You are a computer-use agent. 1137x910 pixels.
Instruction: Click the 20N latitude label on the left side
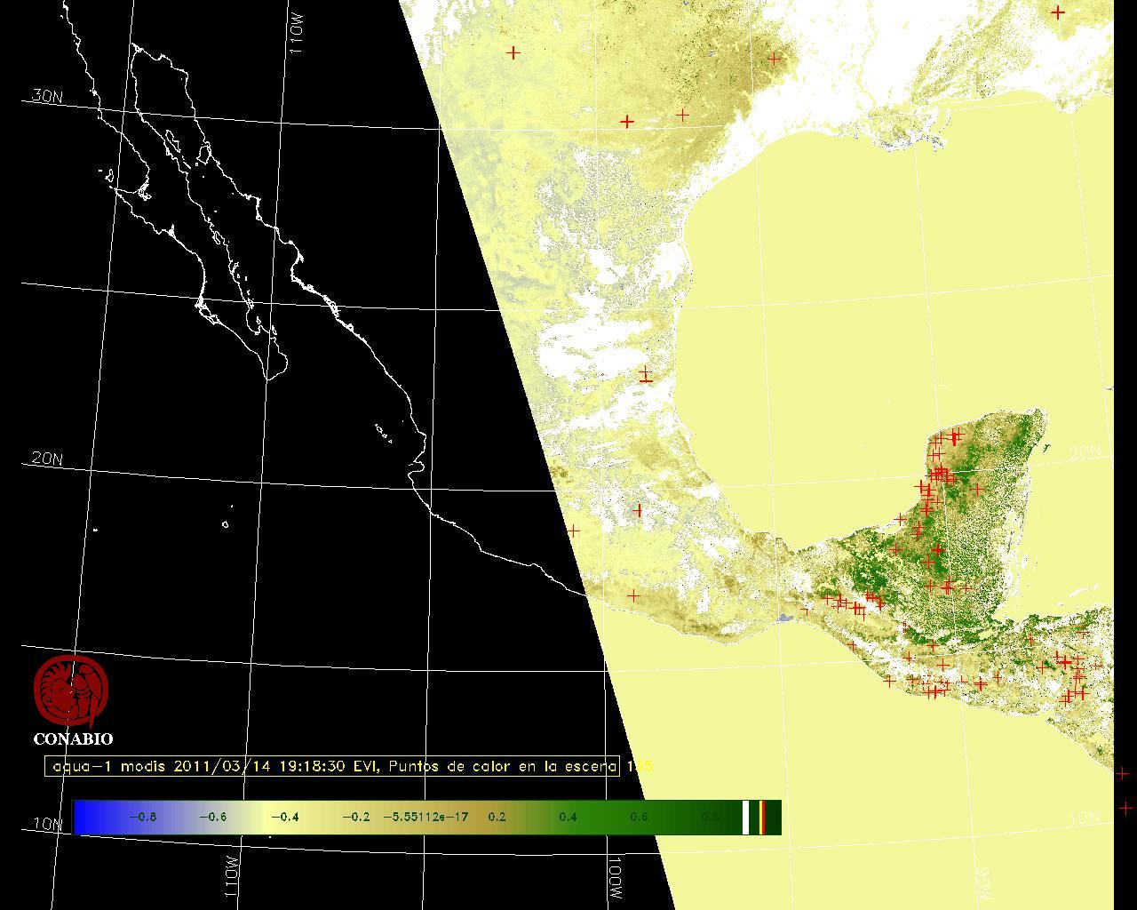[x=46, y=459]
